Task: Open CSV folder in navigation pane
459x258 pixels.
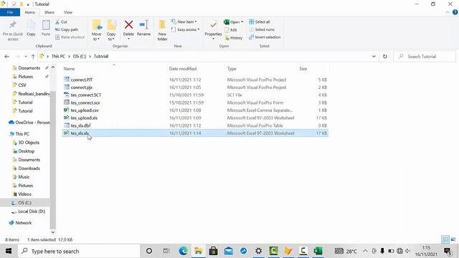Action: click(22, 85)
